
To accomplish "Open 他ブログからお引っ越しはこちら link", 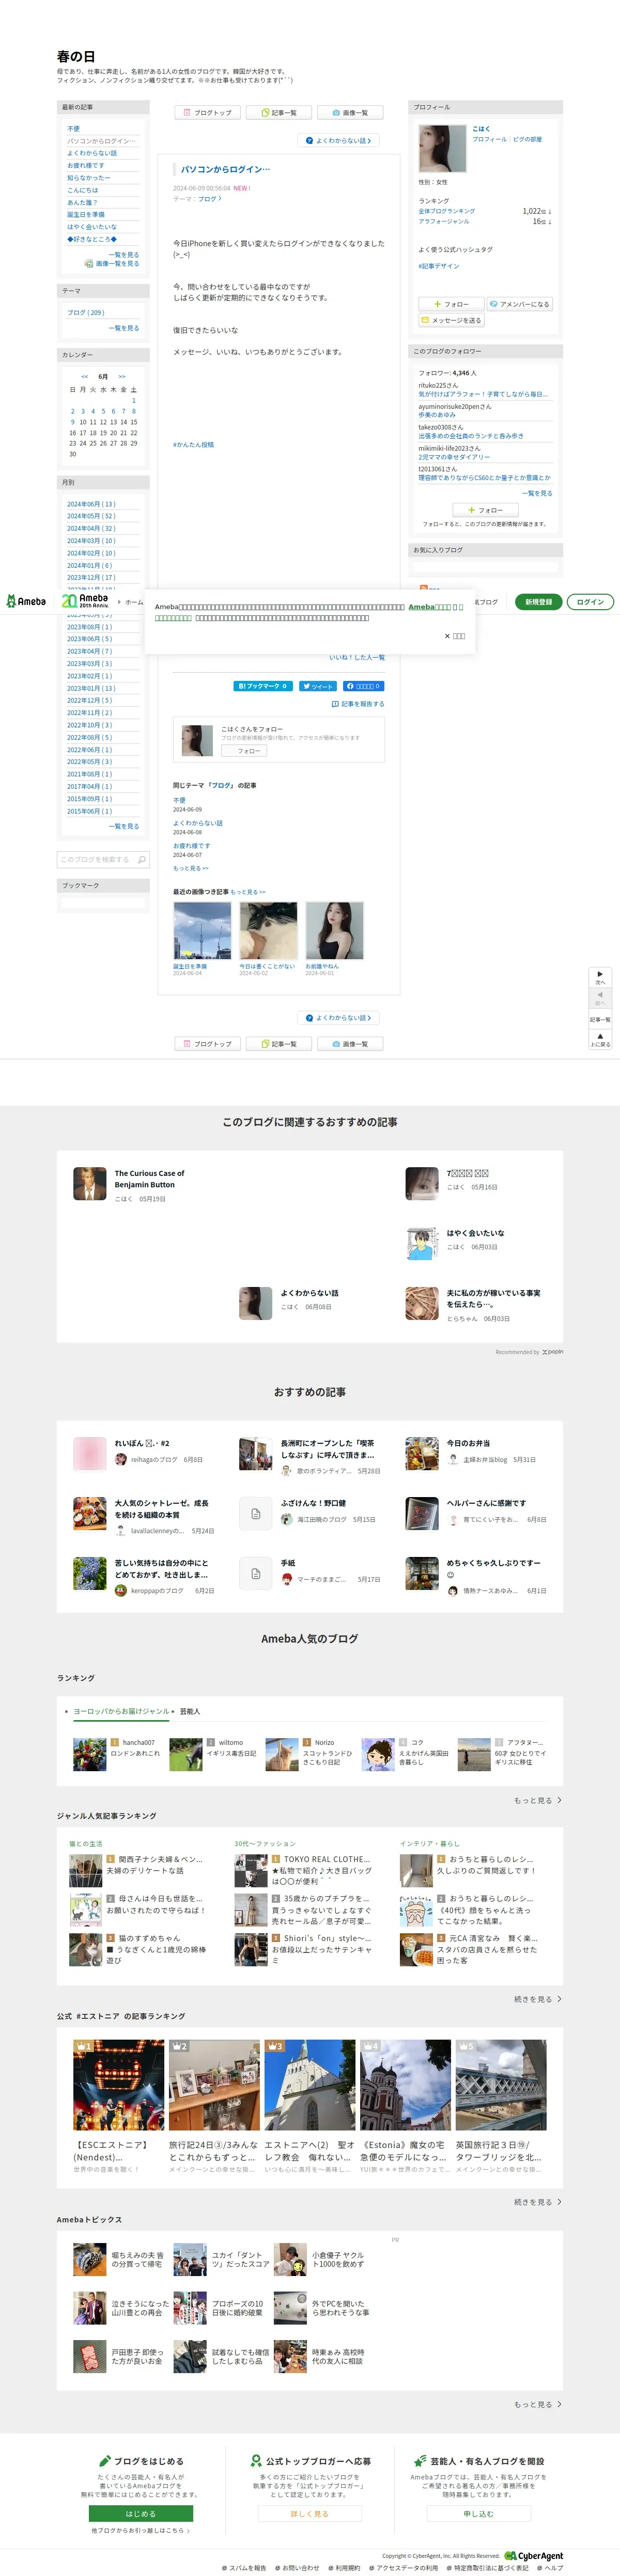I will coord(140,2531).
